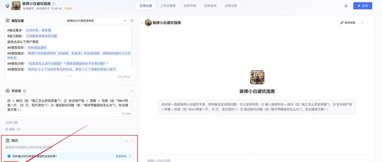Switch to the 应用设置 tab
This screenshot has height=162, width=382.
click(x=146, y=6)
